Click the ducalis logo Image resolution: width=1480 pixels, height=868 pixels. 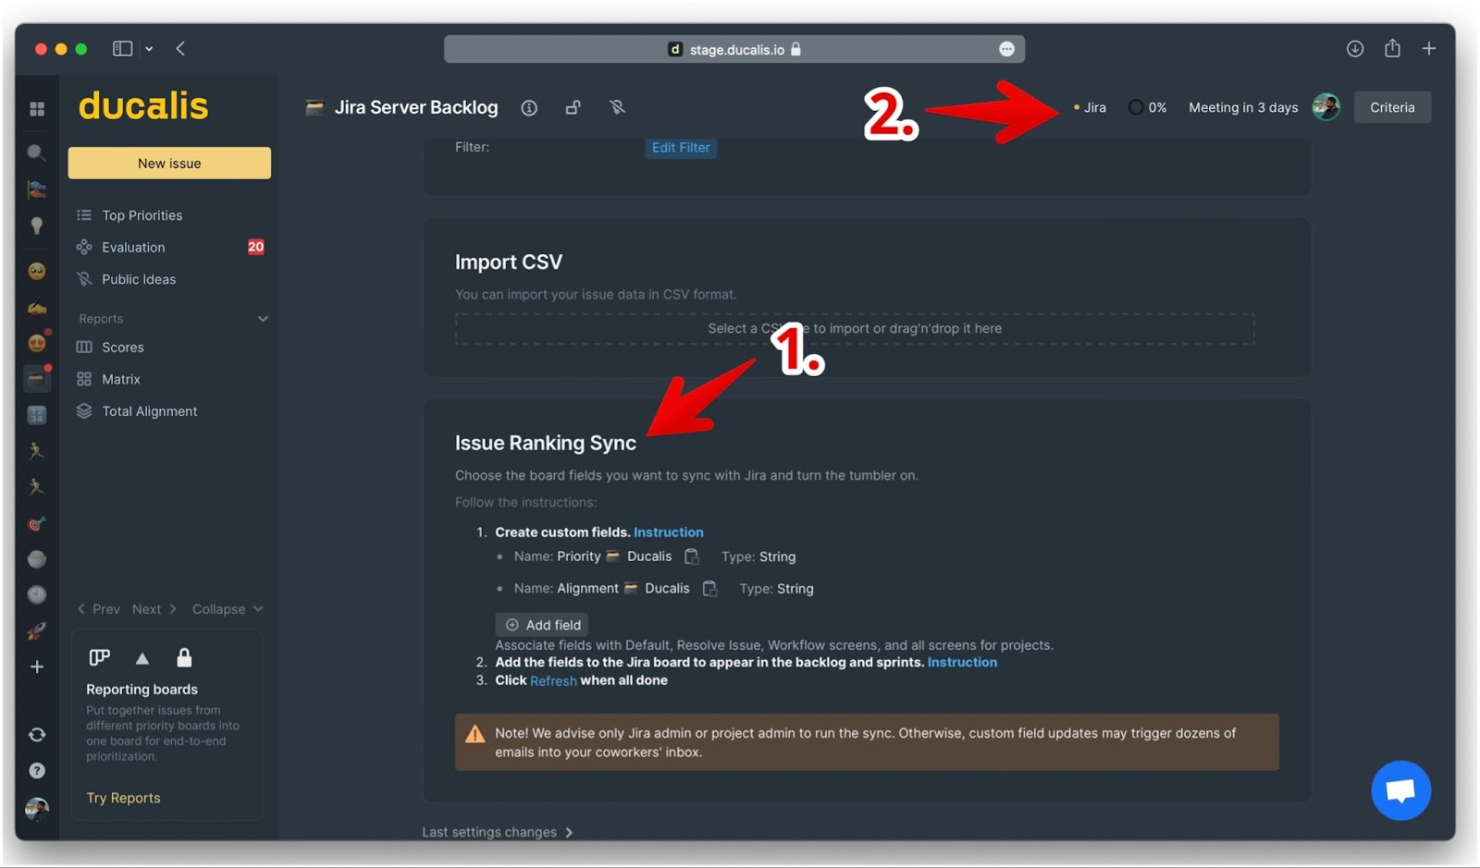coord(143,105)
